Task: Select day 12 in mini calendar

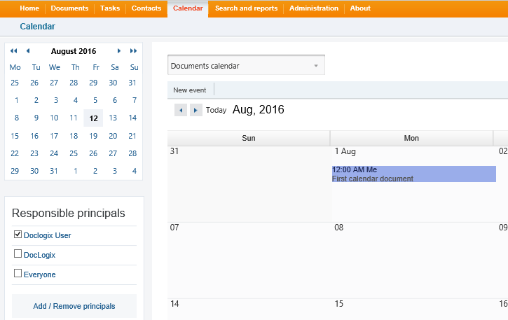Action: pos(93,118)
